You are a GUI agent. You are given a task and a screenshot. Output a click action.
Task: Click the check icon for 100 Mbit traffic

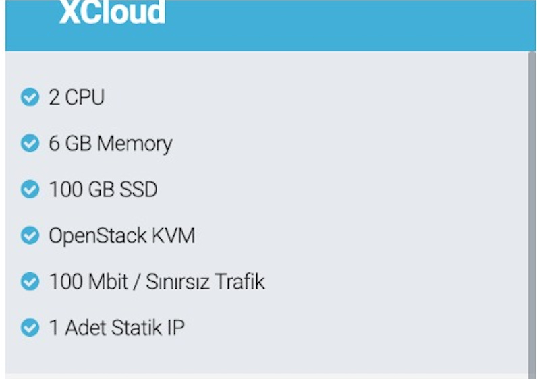point(30,281)
